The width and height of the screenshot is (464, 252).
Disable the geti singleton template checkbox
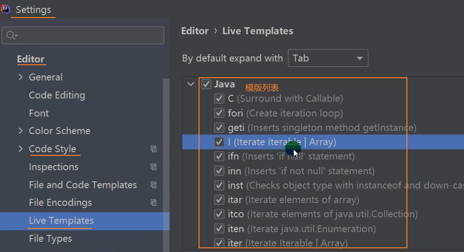click(219, 128)
